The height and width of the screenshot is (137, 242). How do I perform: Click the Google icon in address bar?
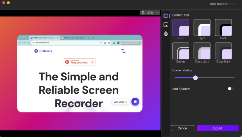(101, 43)
